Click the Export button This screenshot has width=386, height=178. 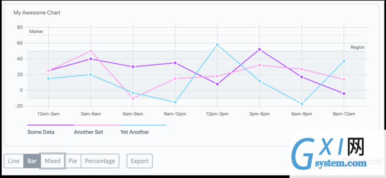click(139, 161)
